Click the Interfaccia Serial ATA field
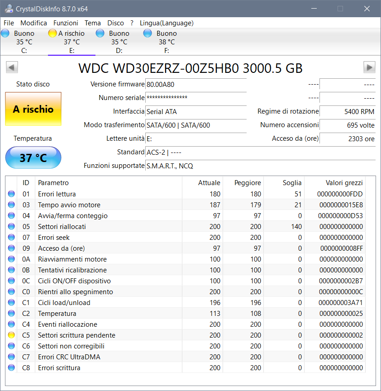 coord(196,111)
